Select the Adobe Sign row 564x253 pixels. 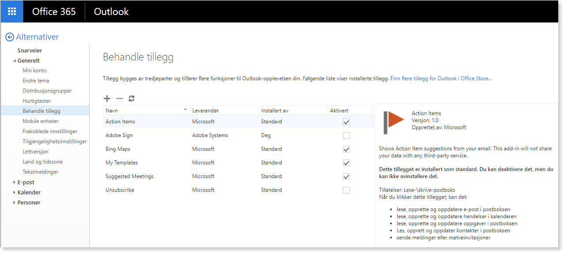237,135
